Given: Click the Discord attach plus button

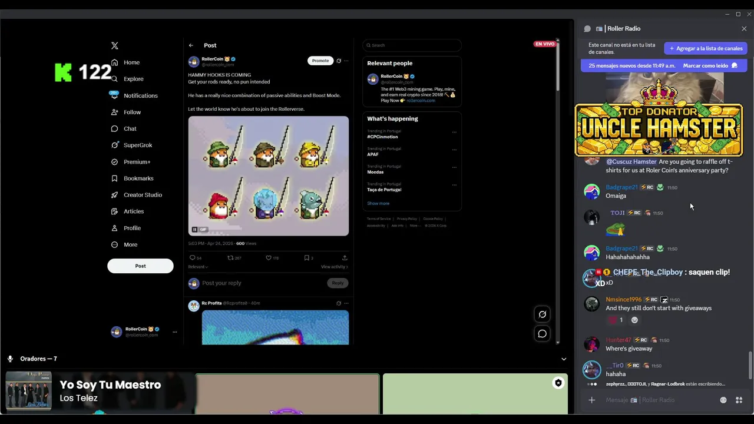Looking at the screenshot, I should click(591, 400).
